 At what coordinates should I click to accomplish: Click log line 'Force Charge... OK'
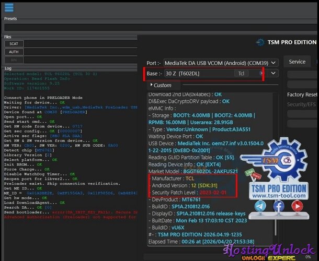coord(27,170)
